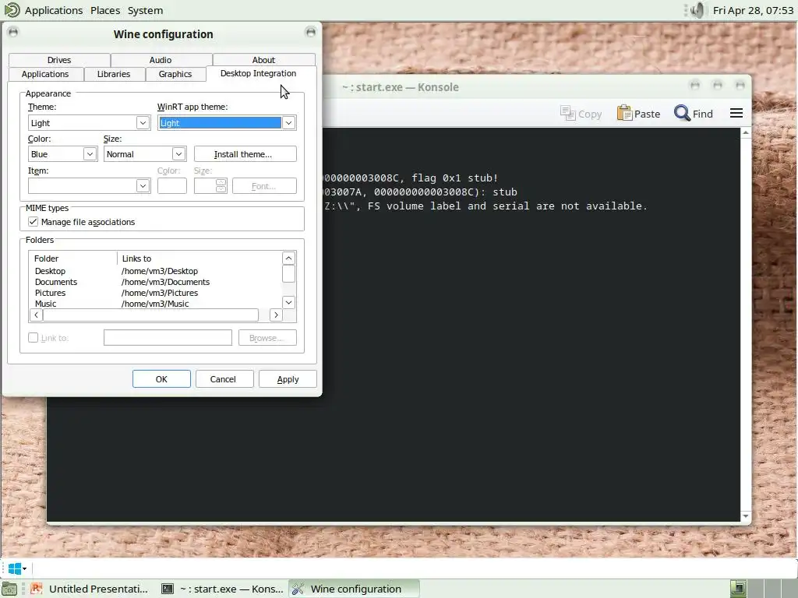Image resolution: width=798 pixels, height=598 pixels.
Task: Click the Folders vertical scrollbar thumb
Action: (x=288, y=273)
